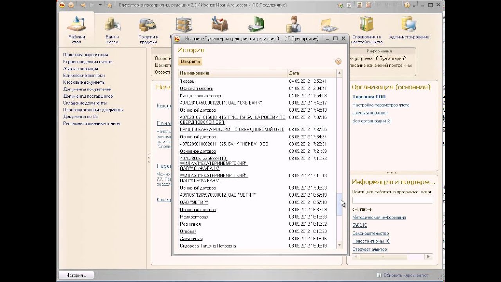Click the История list scrollbar thumb
This screenshot has height=282, width=501.
tap(339, 204)
